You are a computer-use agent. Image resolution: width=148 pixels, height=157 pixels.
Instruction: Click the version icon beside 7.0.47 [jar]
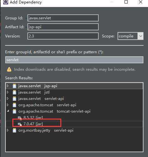click(x=20, y=124)
